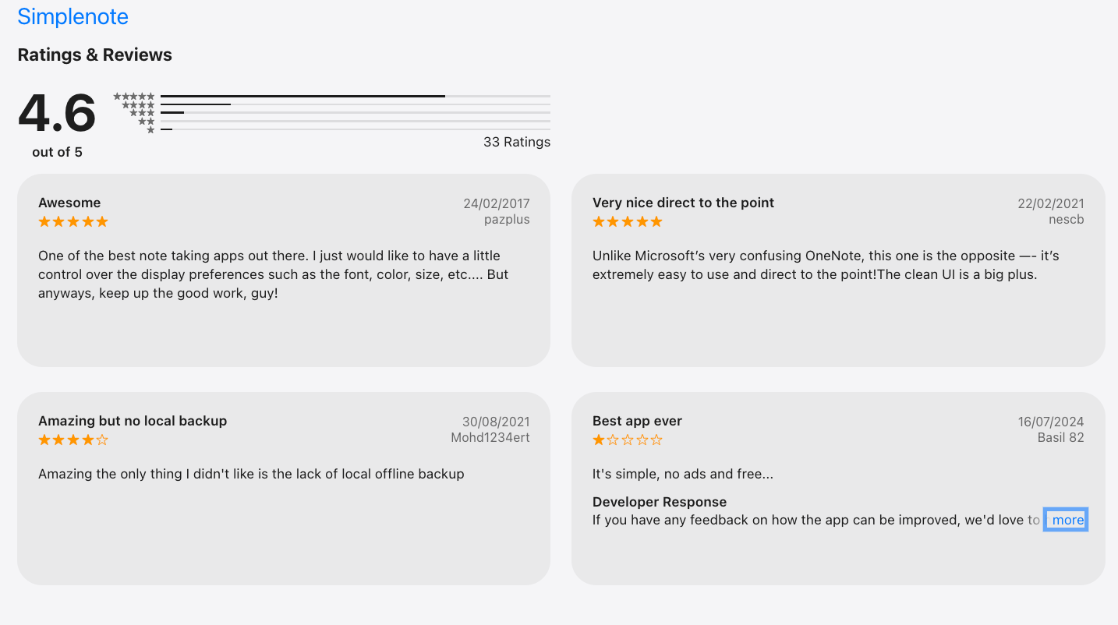This screenshot has height=625, width=1118.
Task: Click the review date 30/08/2021
Action: 497,421
